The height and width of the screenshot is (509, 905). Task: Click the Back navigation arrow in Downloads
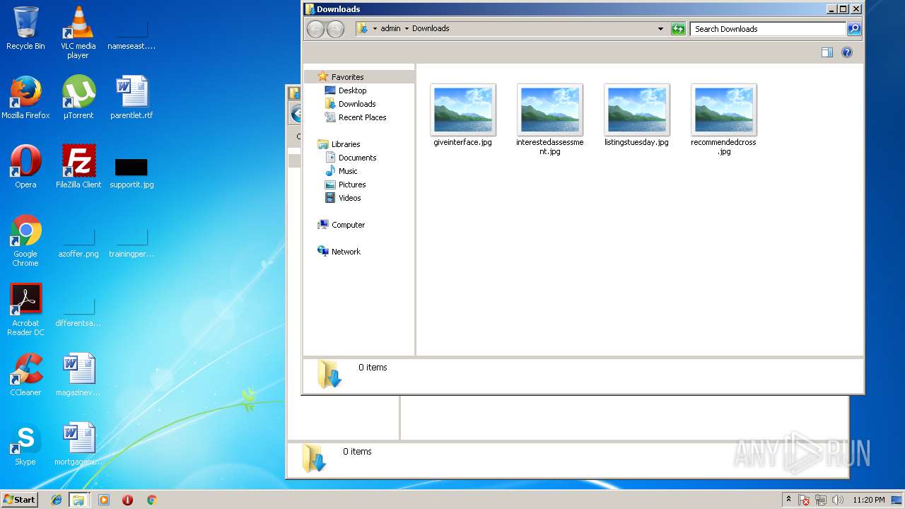315,29
